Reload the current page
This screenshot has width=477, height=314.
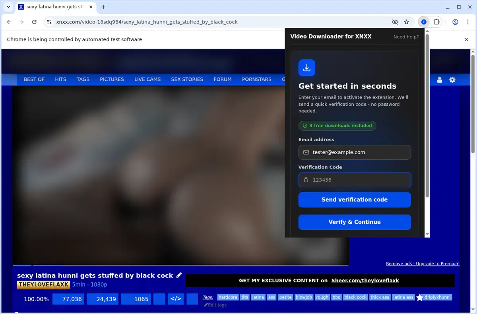click(x=34, y=22)
